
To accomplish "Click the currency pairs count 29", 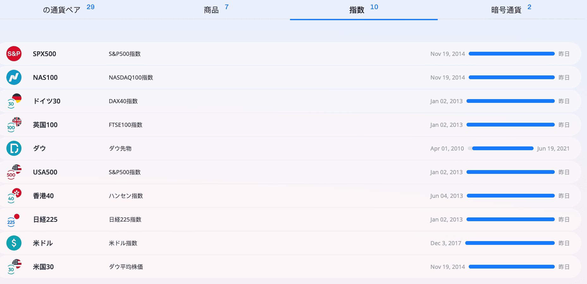I will tap(90, 7).
